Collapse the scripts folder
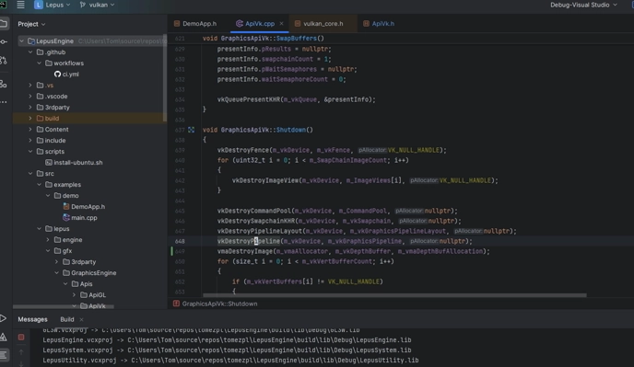The height and width of the screenshot is (367, 634). click(x=30, y=152)
